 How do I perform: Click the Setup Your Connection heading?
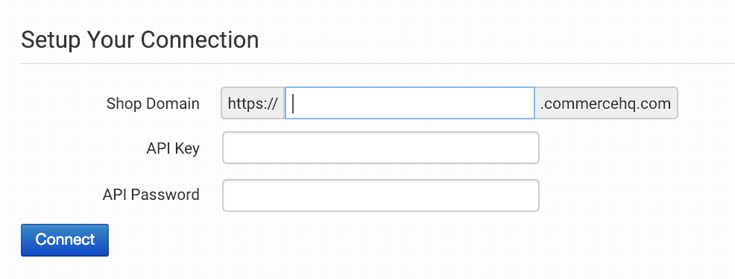(139, 40)
